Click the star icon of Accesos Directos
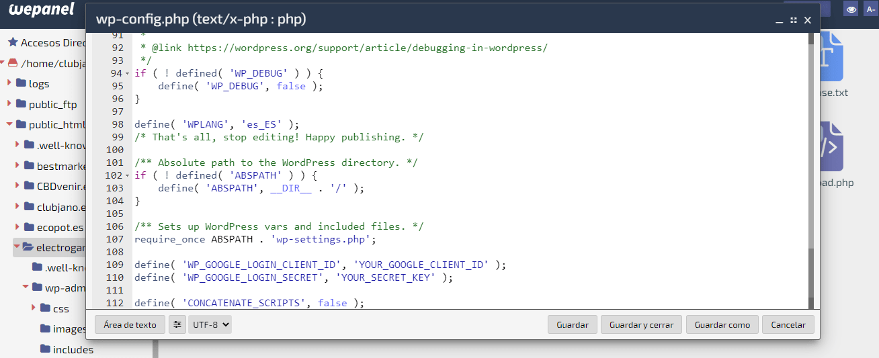The image size is (879, 358). [12, 42]
